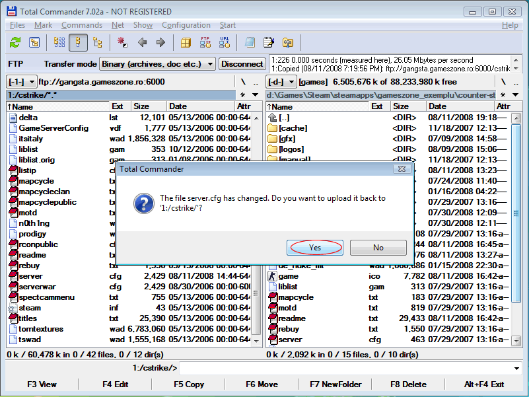The height and width of the screenshot is (397, 529).
Task: Click the URL new FTP connection icon
Action: [225, 43]
